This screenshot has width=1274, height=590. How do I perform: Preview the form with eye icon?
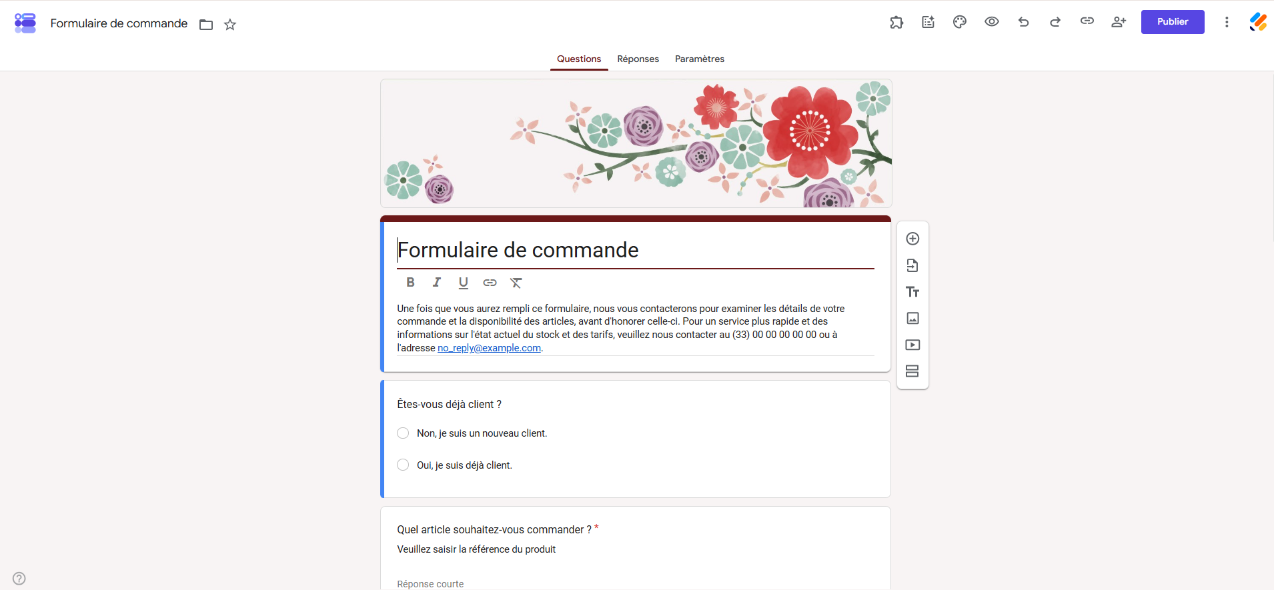click(992, 22)
